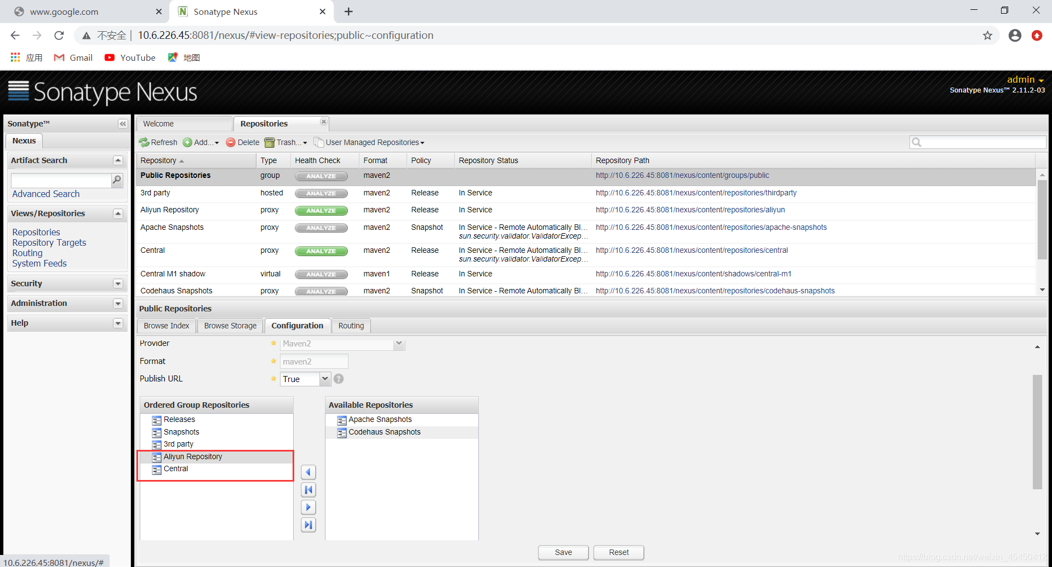Viewport: 1052px width, 567px height.
Task: Click the move left arrow button
Action: pos(308,472)
